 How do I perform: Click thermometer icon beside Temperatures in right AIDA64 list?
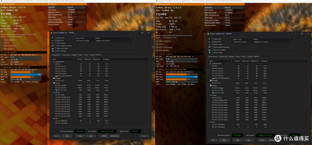click(x=211, y=63)
